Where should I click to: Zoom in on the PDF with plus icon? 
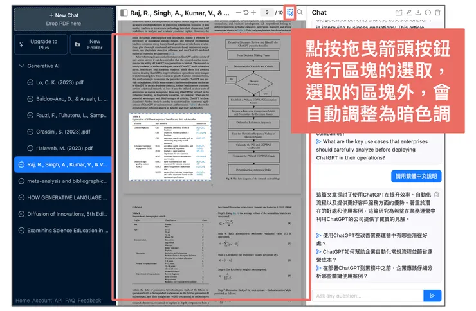click(253, 13)
